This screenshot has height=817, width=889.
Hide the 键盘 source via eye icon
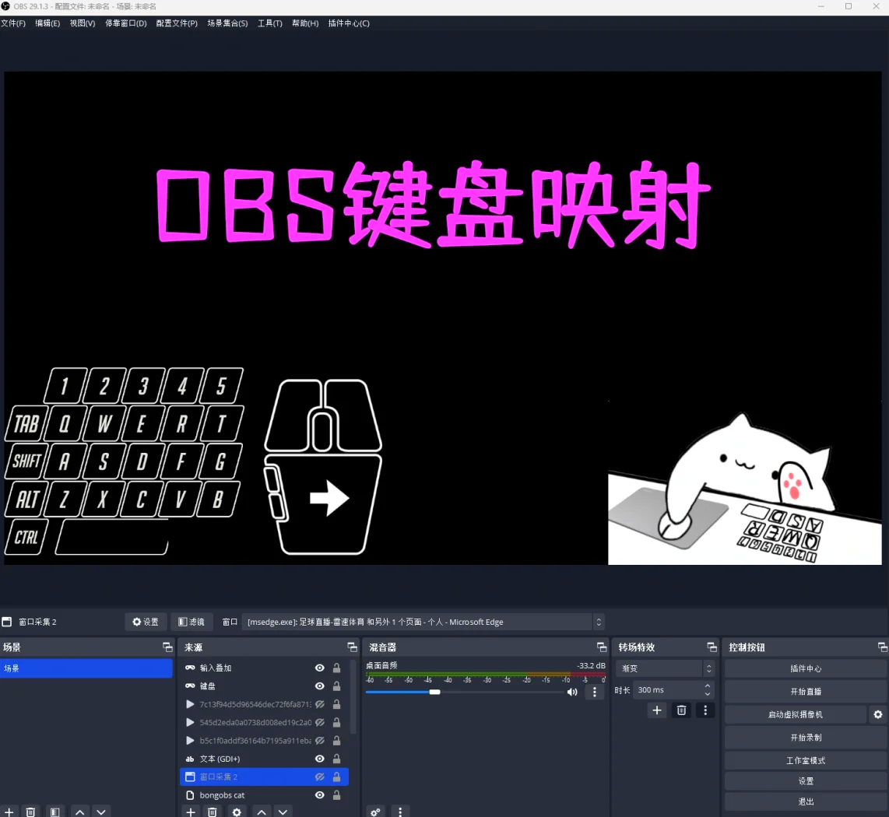pos(320,686)
